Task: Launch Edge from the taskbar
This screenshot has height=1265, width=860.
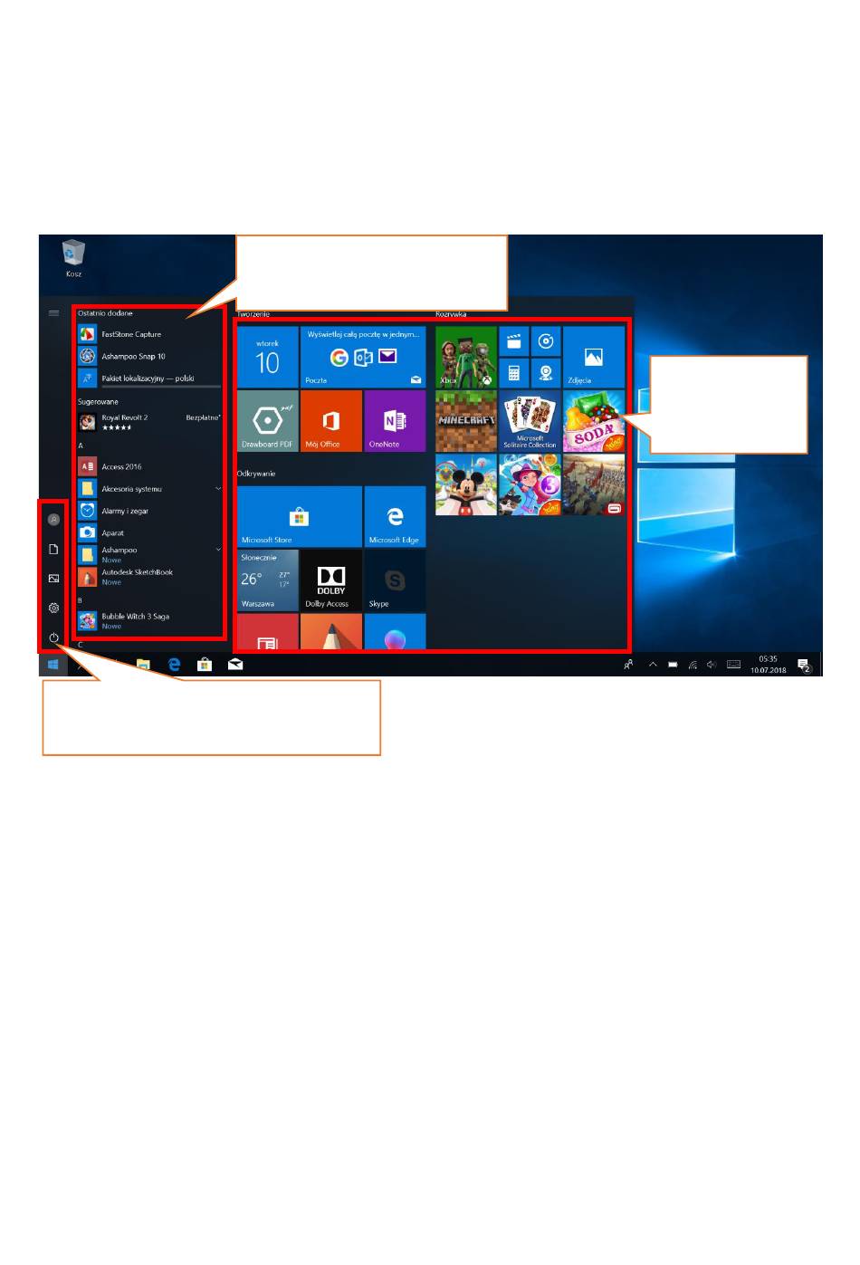Action: pos(174,665)
